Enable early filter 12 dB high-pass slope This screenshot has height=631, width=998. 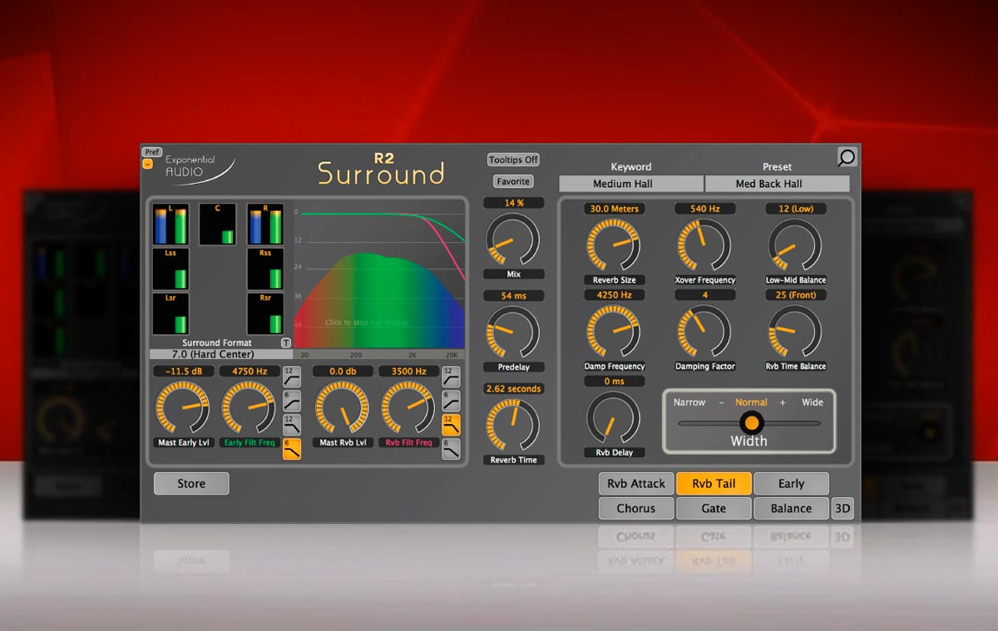coord(292,377)
